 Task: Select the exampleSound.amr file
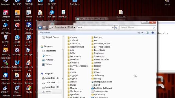click(x=102, y=82)
